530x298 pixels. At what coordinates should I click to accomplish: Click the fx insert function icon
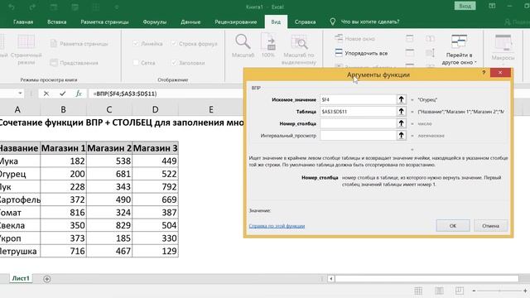point(79,94)
